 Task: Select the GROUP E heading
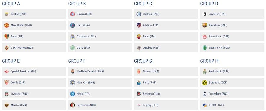(x=11, y=61)
